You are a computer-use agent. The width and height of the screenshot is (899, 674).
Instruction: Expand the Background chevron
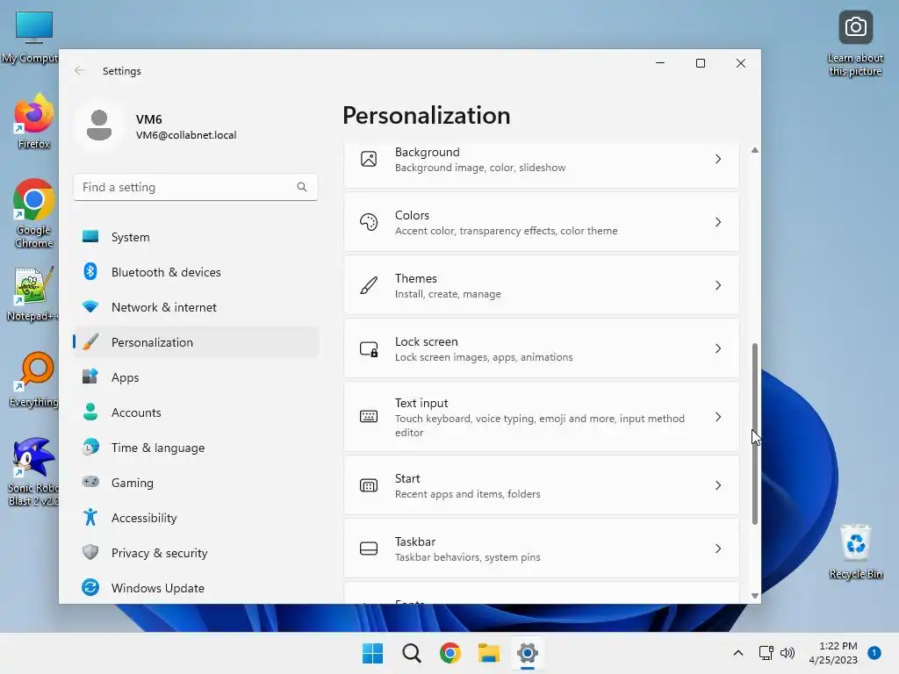point(718,159)
